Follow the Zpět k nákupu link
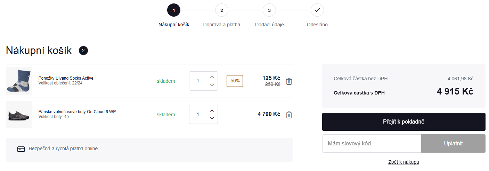This screenshot has width=489, height=171. tap(404, 162)
